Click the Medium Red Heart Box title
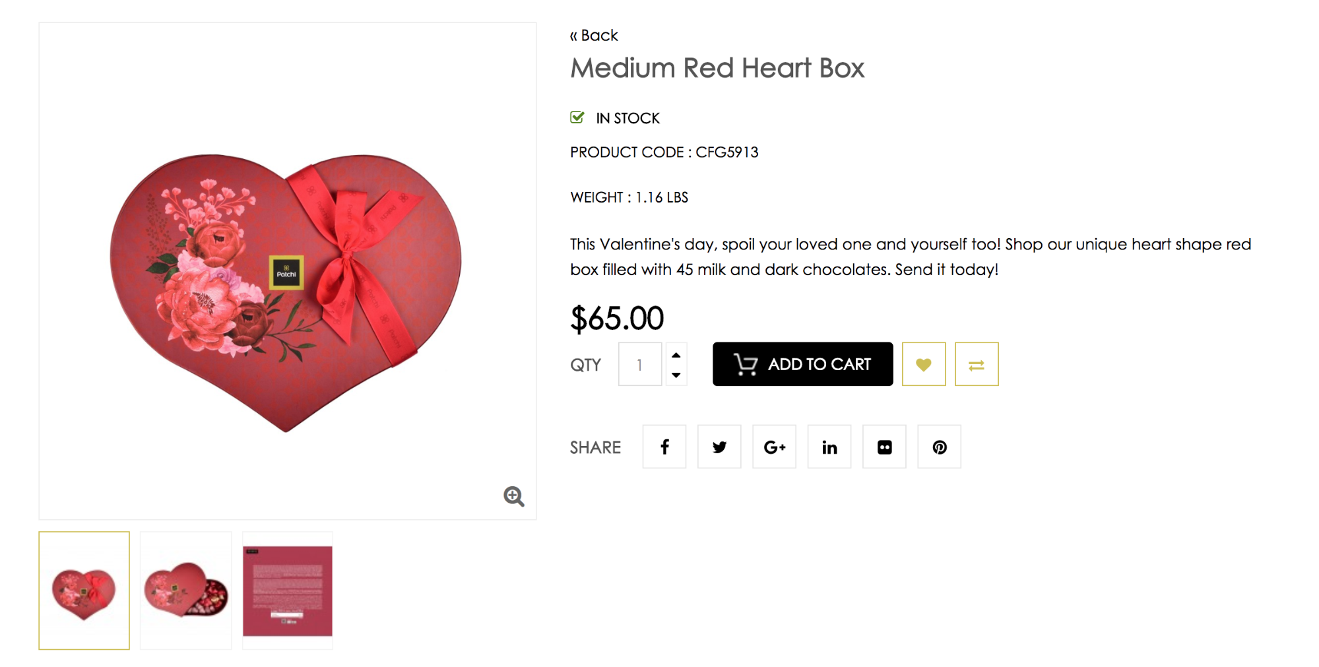This screenshot has height=667, width=1319. [x=717, y=68]
